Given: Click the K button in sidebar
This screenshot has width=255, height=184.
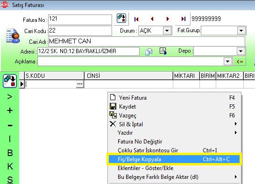Looking at the screenshot, I should click(10, 166).
